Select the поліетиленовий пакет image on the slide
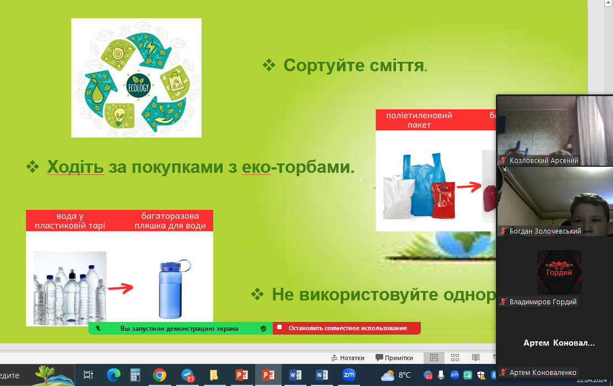Screen dimensions: 613x386 click(436, 171)
